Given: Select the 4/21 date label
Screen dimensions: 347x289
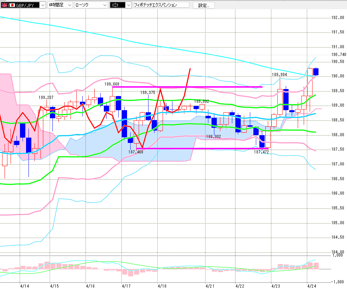Looking at the screenshot, I should [x=210, y=286].
